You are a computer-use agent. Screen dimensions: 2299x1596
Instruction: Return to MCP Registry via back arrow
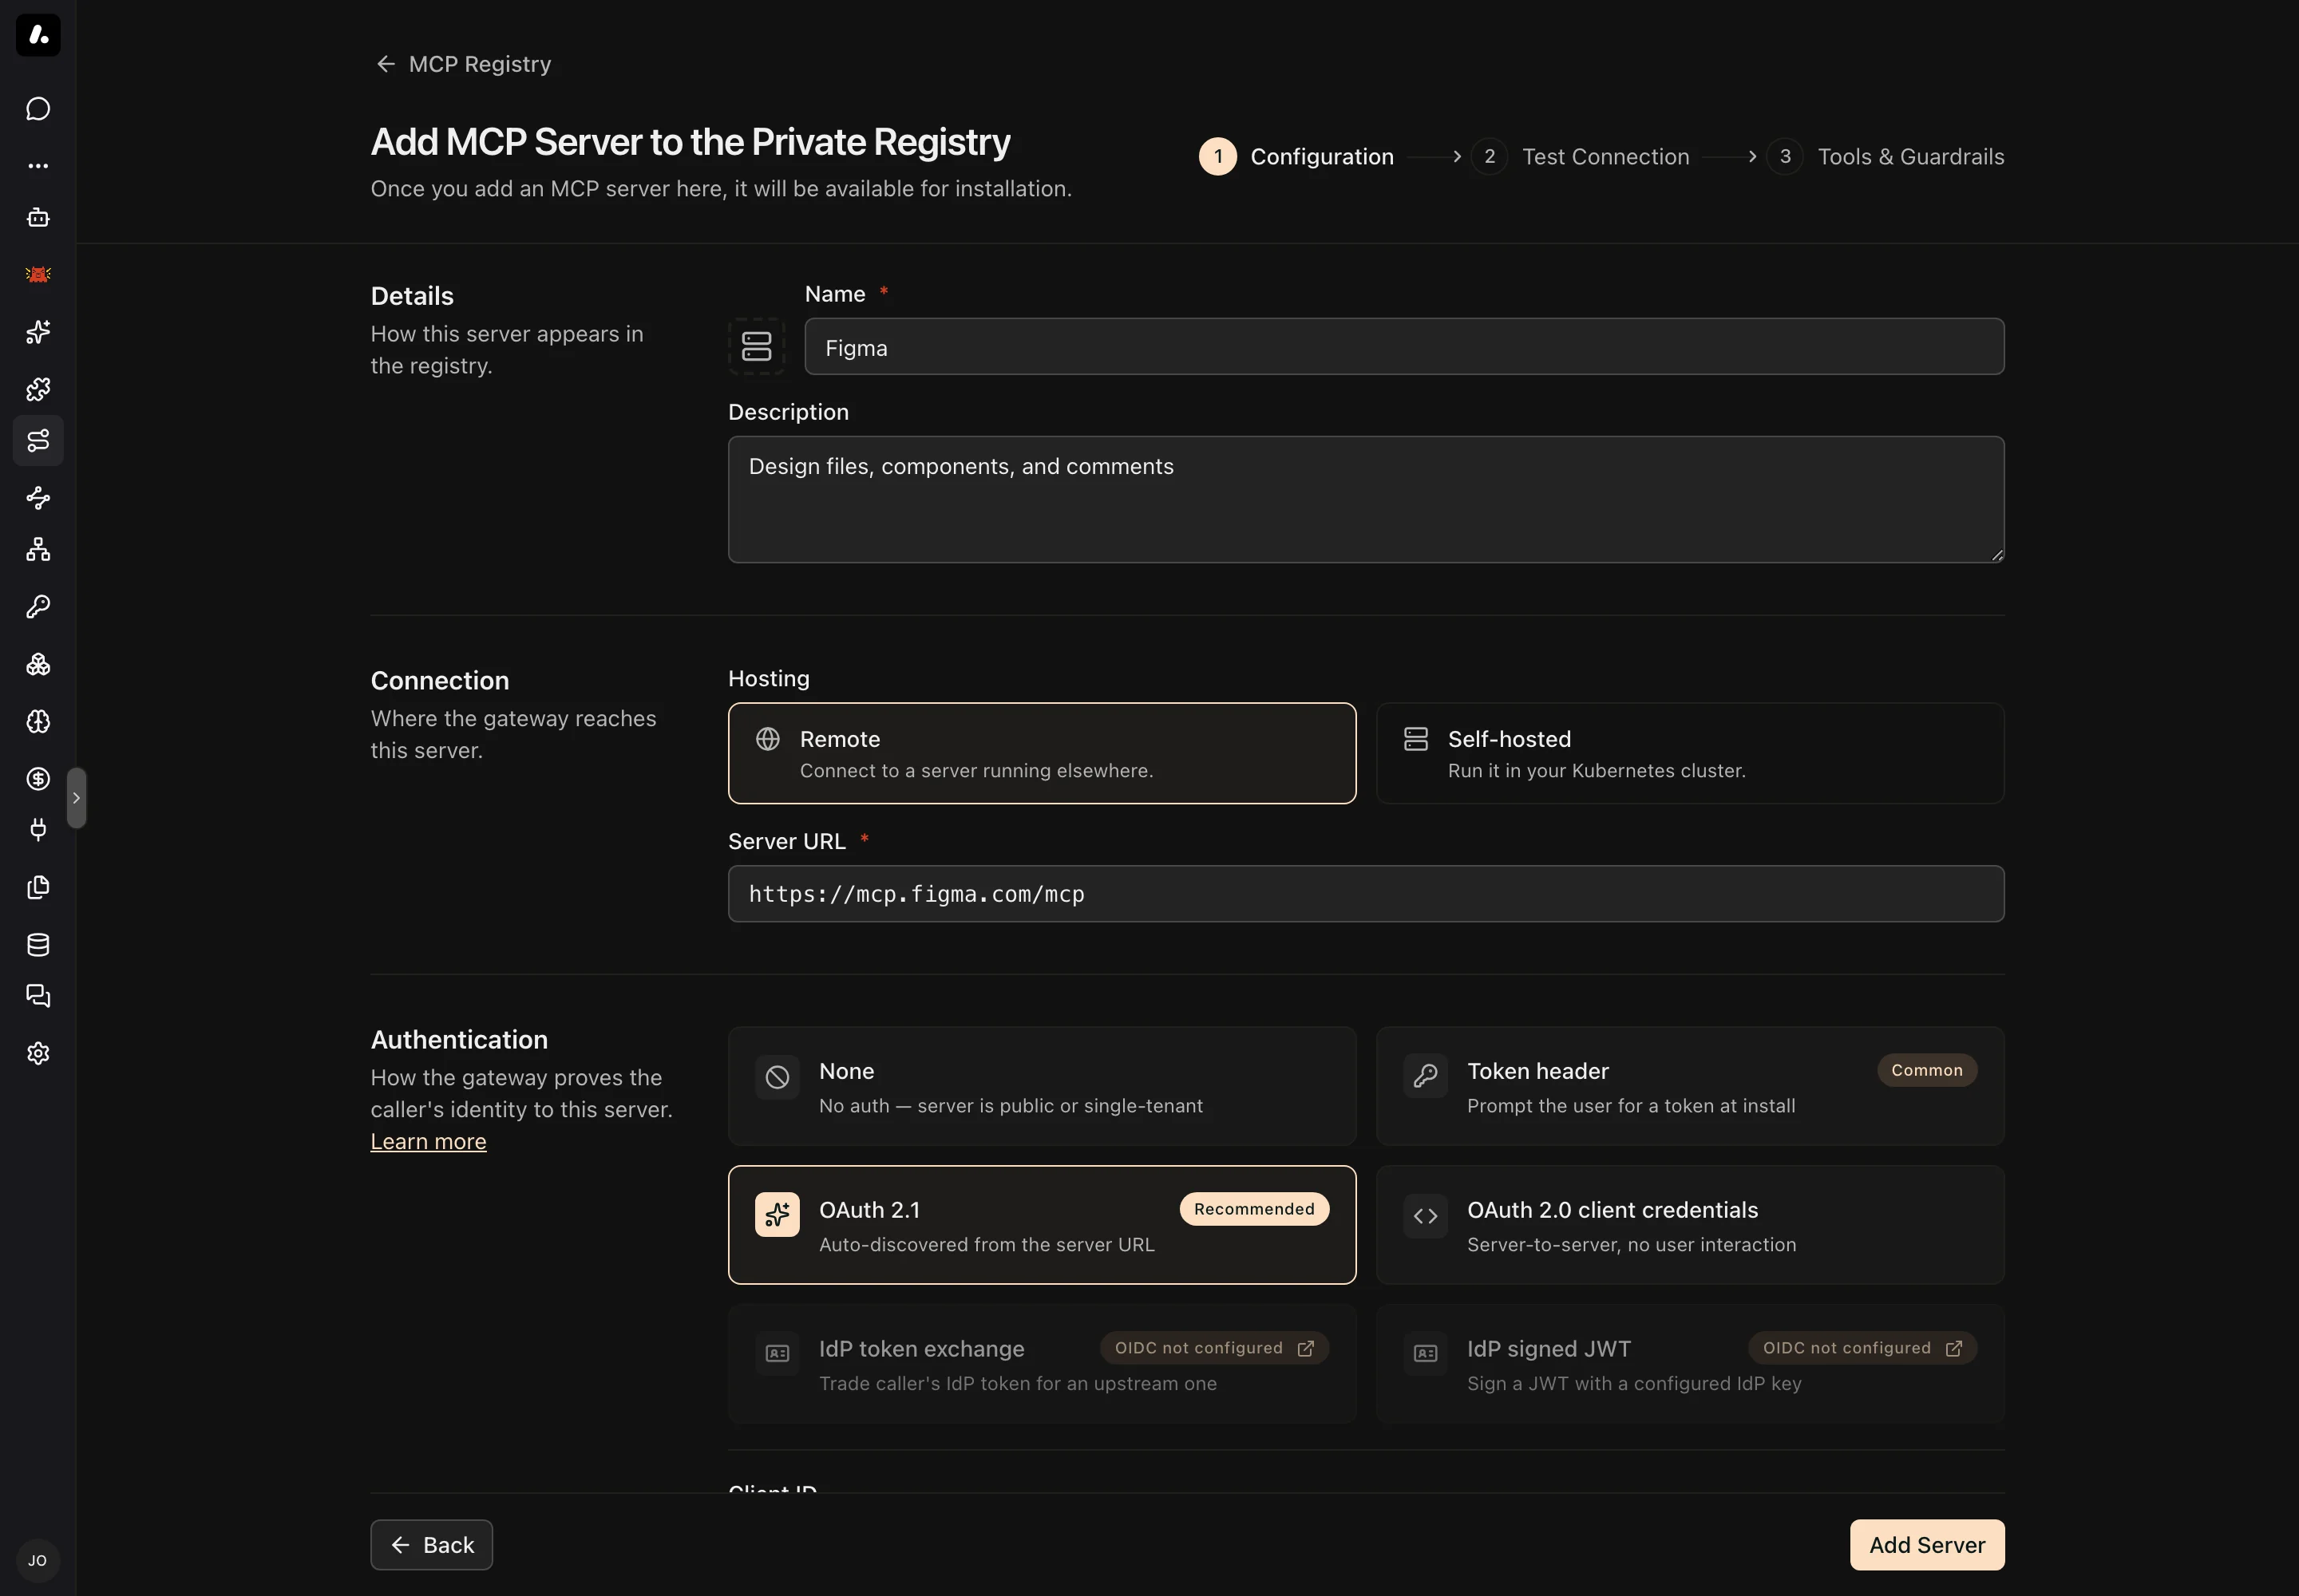(463, 64)
